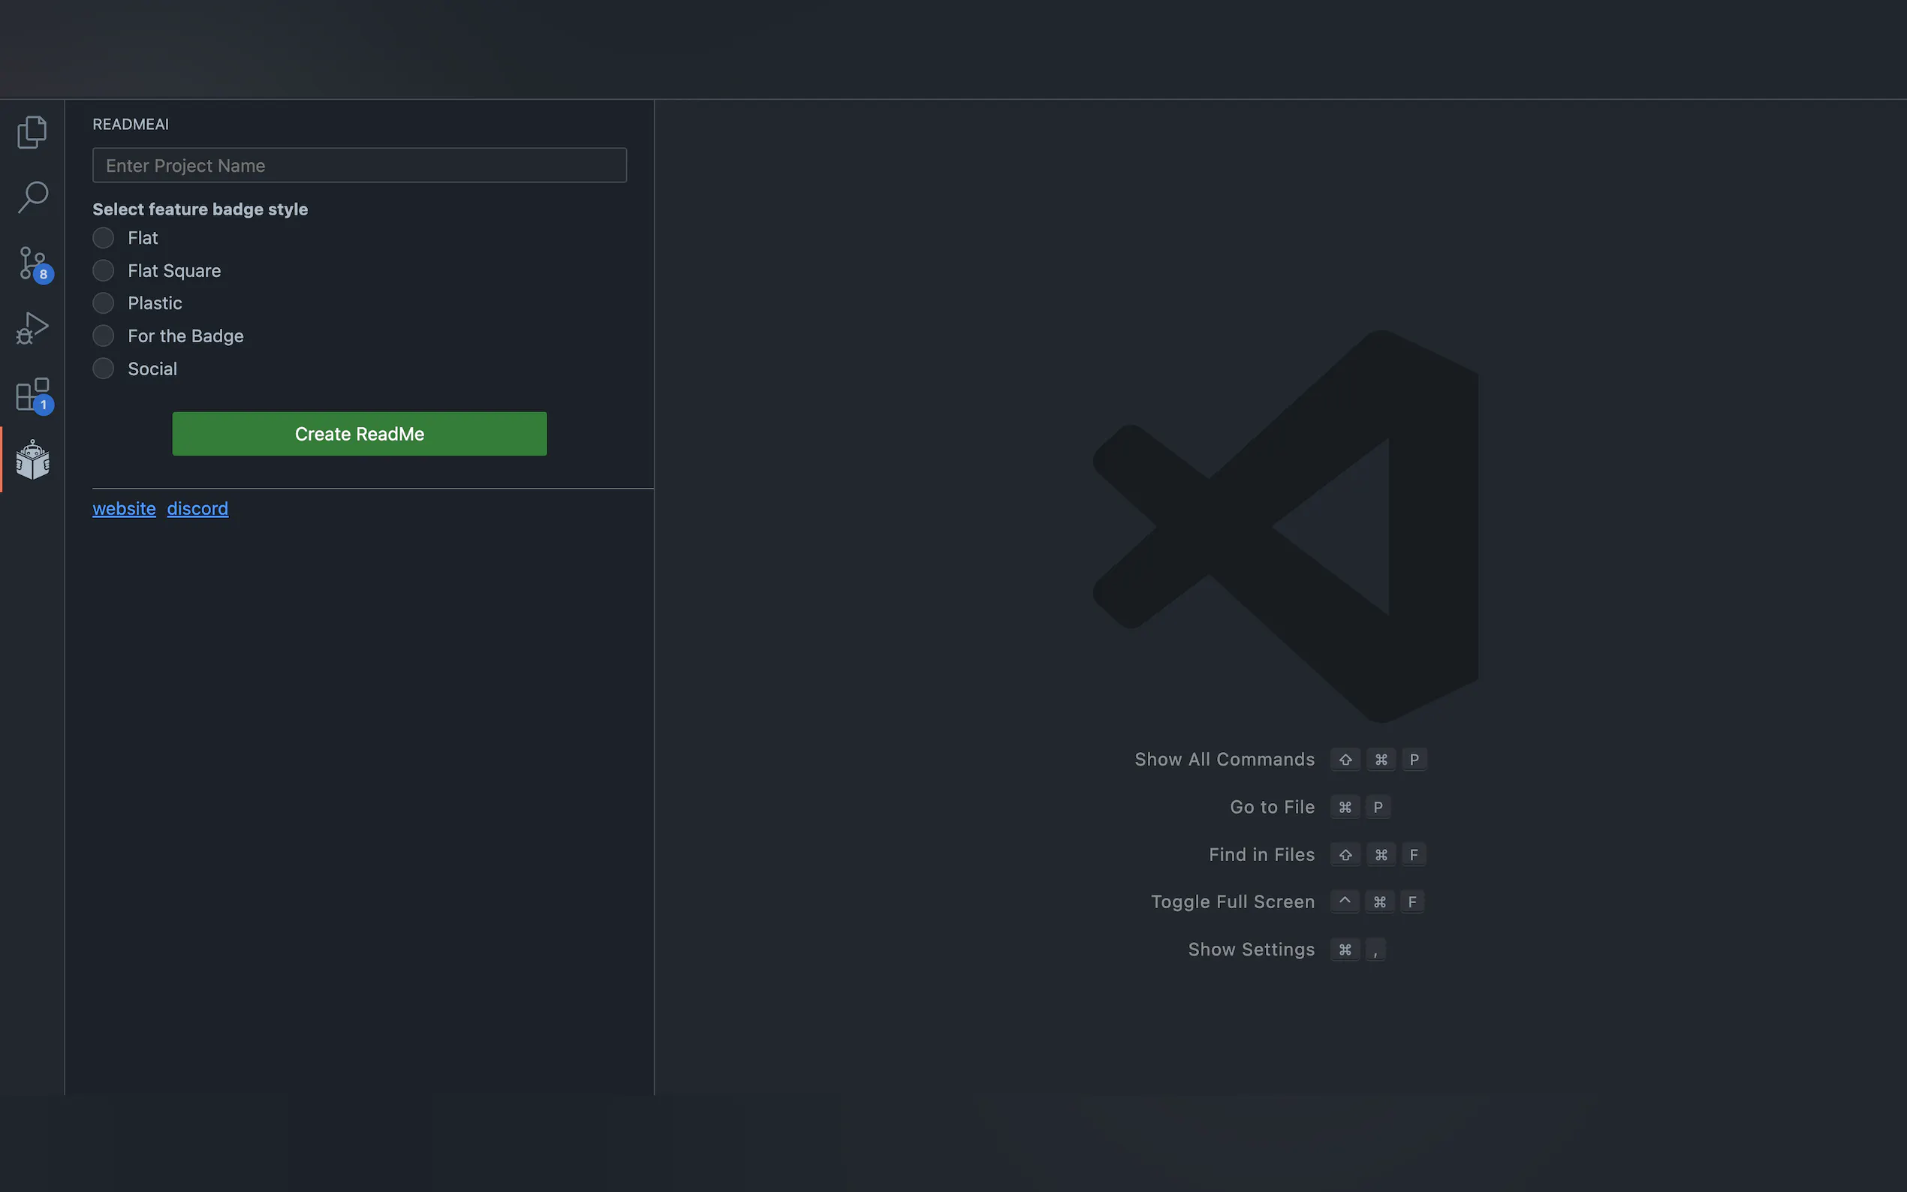
Task: Open the website link
Action: pyautogui.click(x=124, y=508)
